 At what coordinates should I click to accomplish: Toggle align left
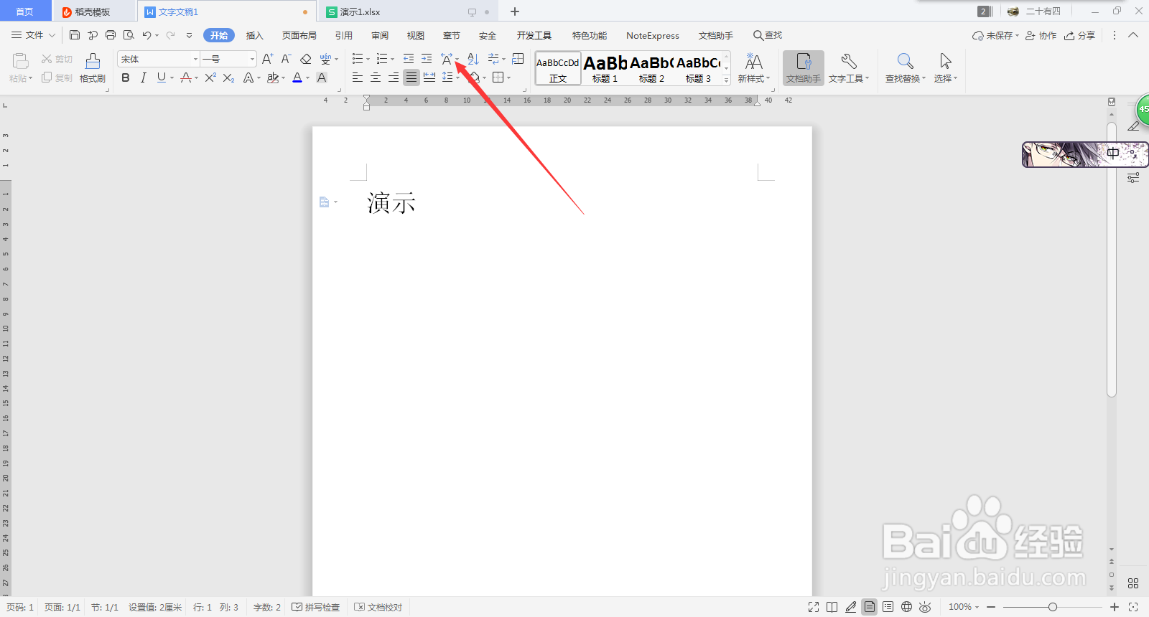click(x=358, y=77)
